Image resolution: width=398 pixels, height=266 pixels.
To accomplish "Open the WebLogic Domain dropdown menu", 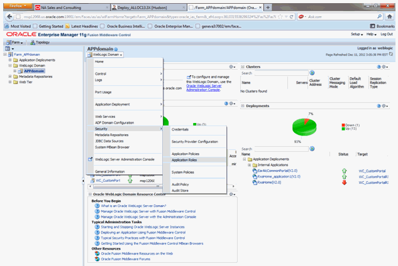I will coord(105,55).
